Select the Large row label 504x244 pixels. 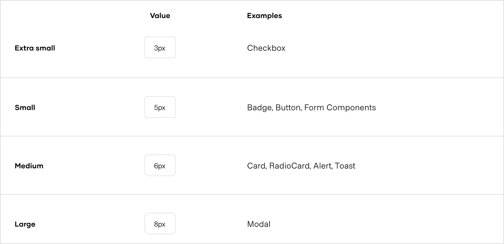[x=25, y=224]
